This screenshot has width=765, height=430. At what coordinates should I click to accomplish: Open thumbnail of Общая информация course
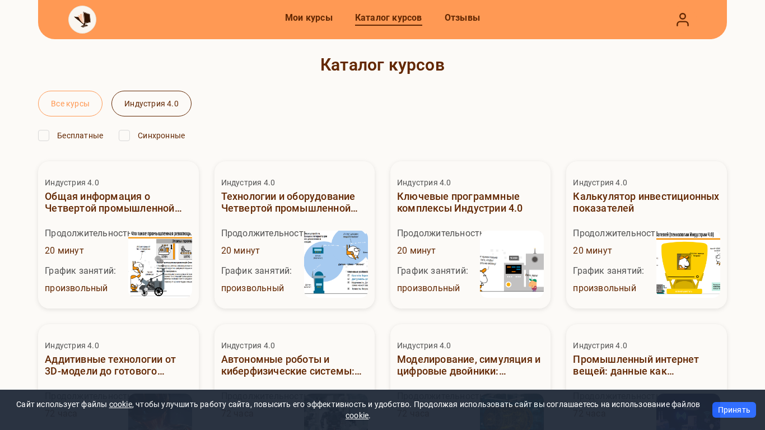tap(160, 263)
